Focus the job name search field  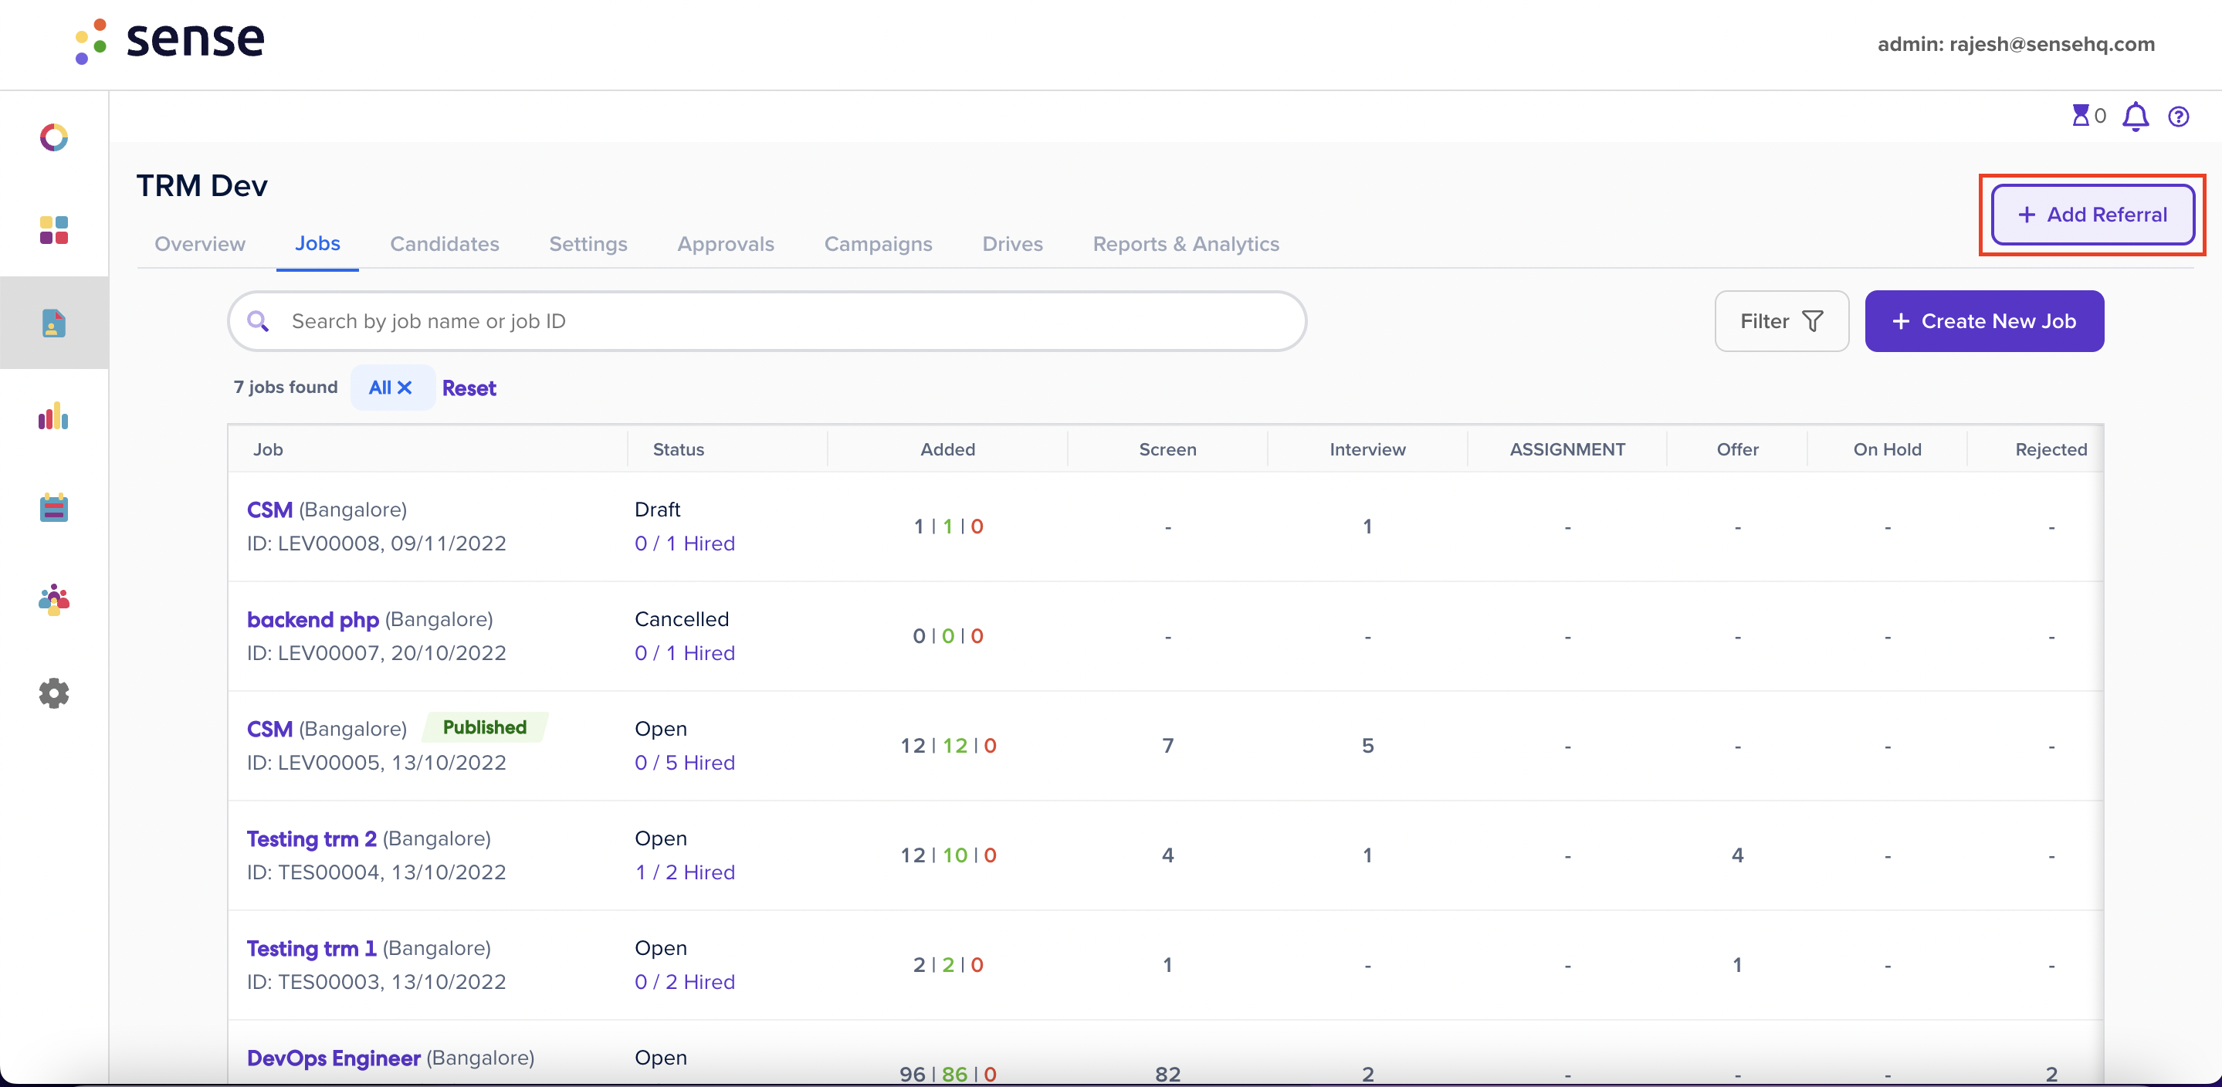(x=767, y=321)
